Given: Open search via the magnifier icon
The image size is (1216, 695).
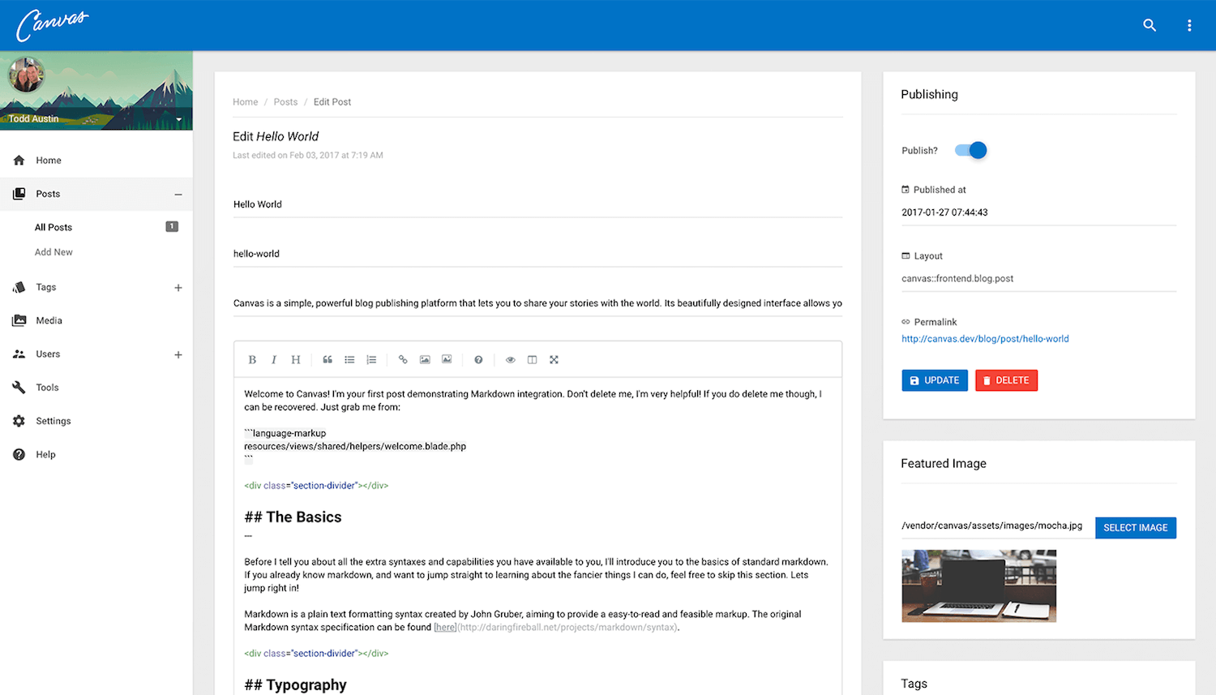Looking at the screenshot, I should pos(1150,25).
